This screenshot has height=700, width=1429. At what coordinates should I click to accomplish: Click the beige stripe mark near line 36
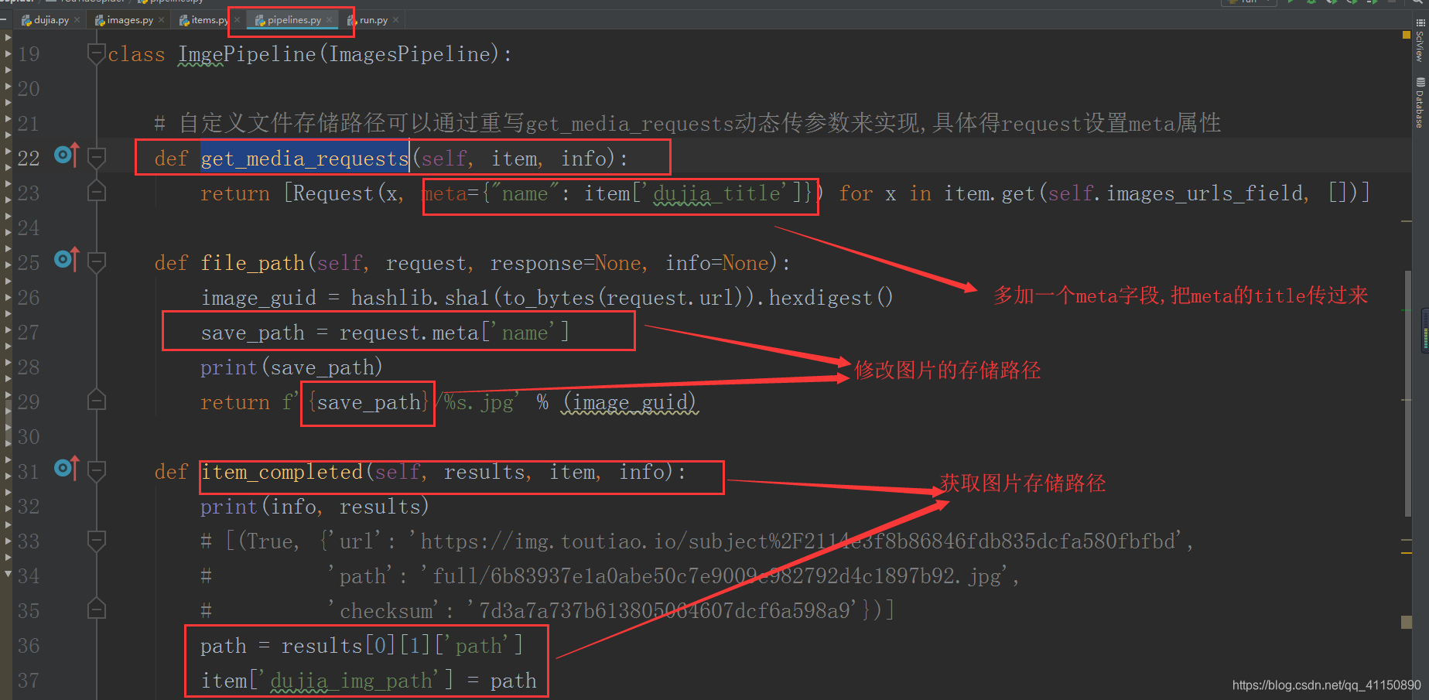pos(1407,622)
